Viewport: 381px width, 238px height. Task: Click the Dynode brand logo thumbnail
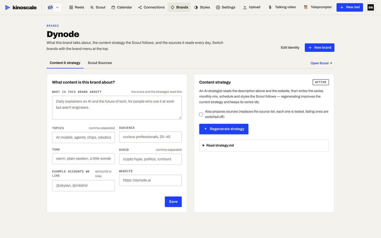[50, 7]
